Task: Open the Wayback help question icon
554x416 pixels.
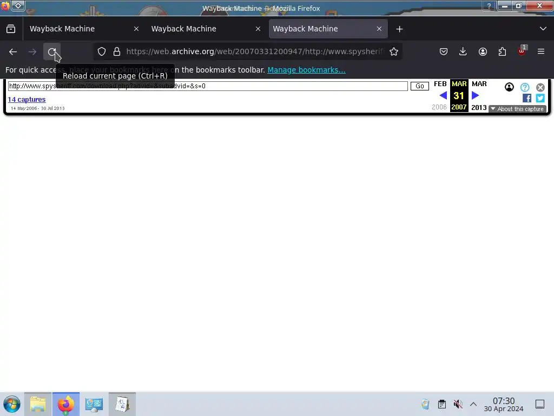Action: click(x=525, y=87)
